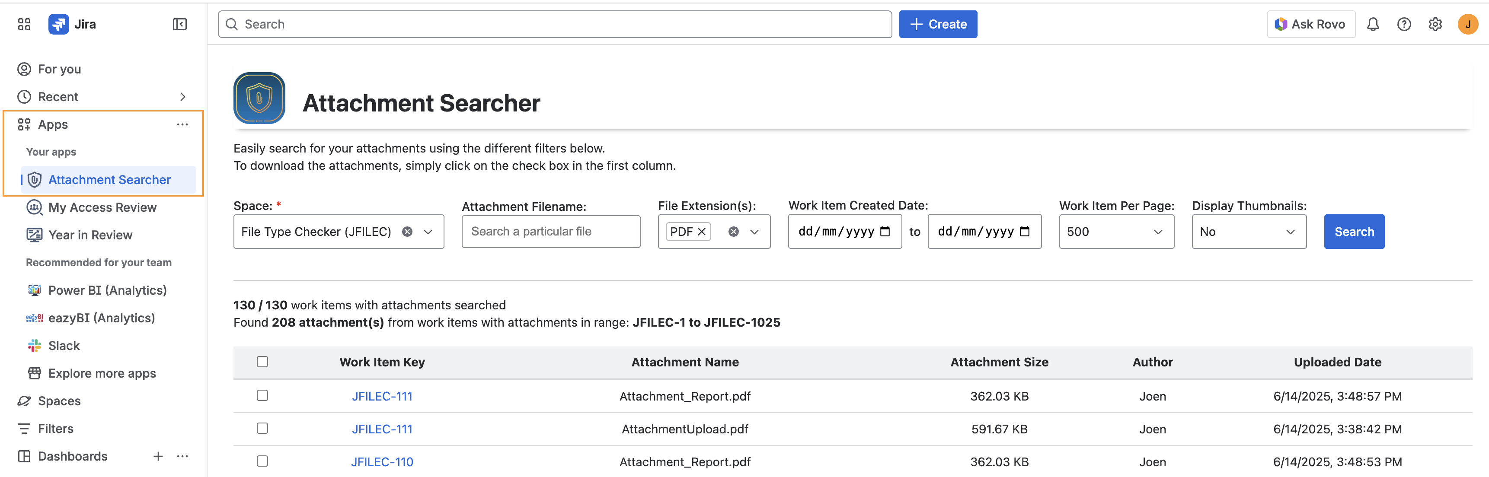Go to Filters in the sidebar
1489x477 pixels.
[55, 429]
